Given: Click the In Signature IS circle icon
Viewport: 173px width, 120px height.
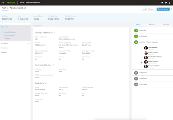Looking at the screenshot, I should click(136, 78).
